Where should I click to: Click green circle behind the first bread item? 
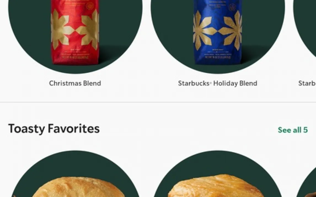click(75, 163)
